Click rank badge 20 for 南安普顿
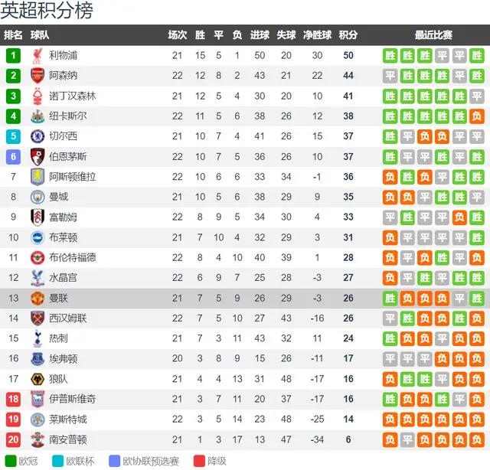Image resolution: width=490 pixels, height=470 pixels. (13, 439)
